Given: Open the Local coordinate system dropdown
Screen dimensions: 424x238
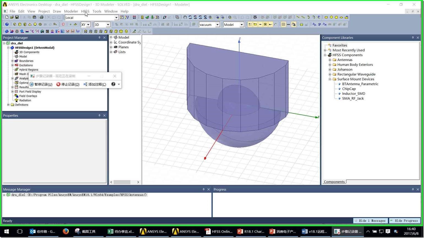Looking at the screenshot, I should coord(116,18).
